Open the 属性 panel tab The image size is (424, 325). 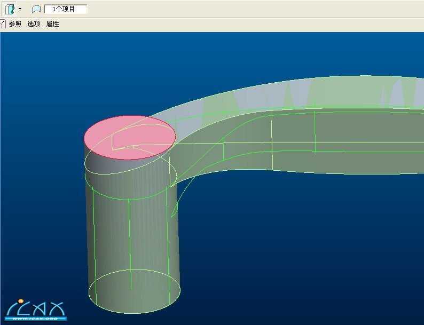(52, 24)
